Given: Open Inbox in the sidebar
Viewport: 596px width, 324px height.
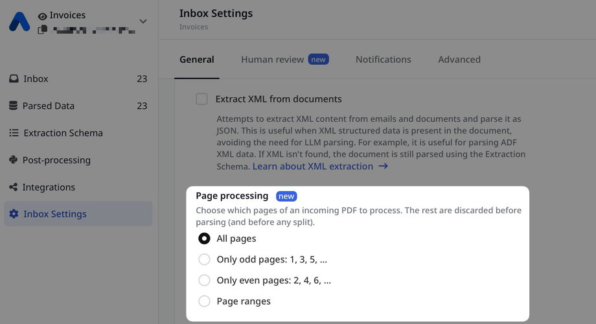Looking at the screenshot, I should [x=78, y=78].
